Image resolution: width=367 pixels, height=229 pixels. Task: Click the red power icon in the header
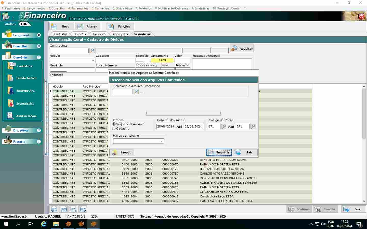361,16
